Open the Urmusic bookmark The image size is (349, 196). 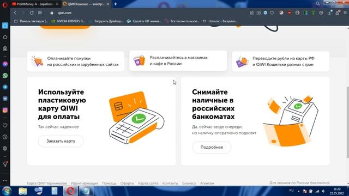click(x=220, y=21)
